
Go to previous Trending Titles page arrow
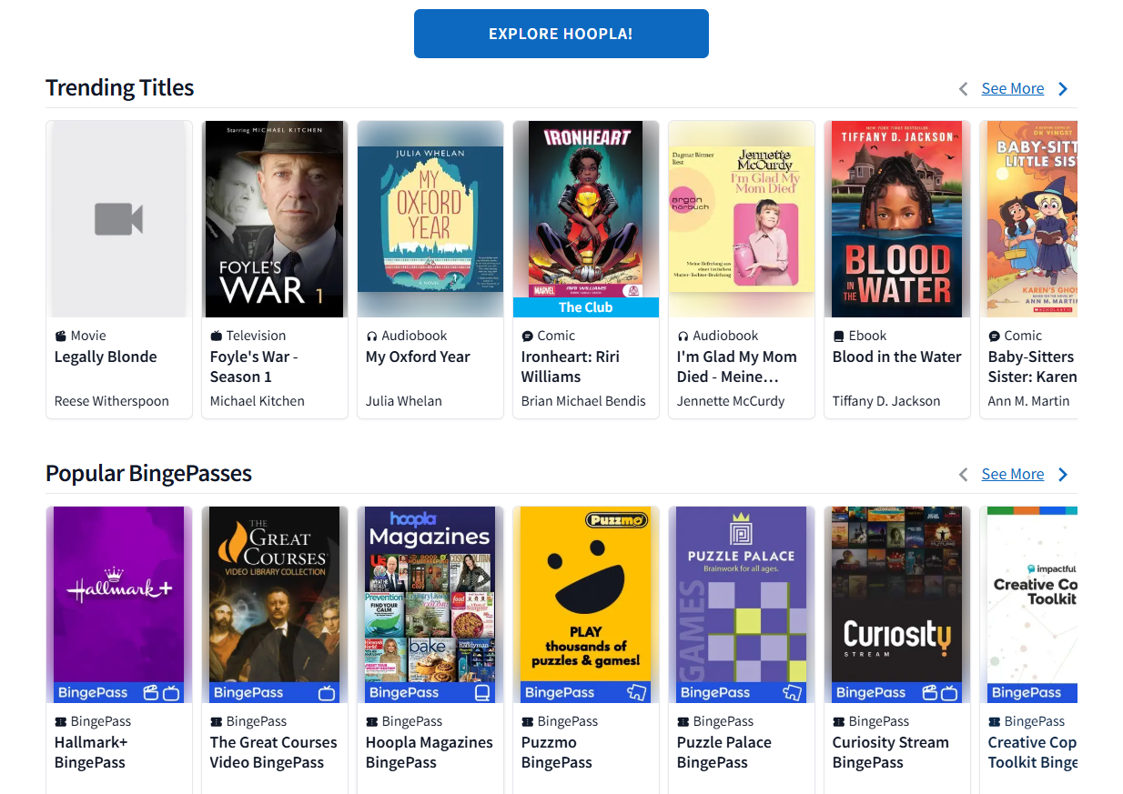point(964,88)
